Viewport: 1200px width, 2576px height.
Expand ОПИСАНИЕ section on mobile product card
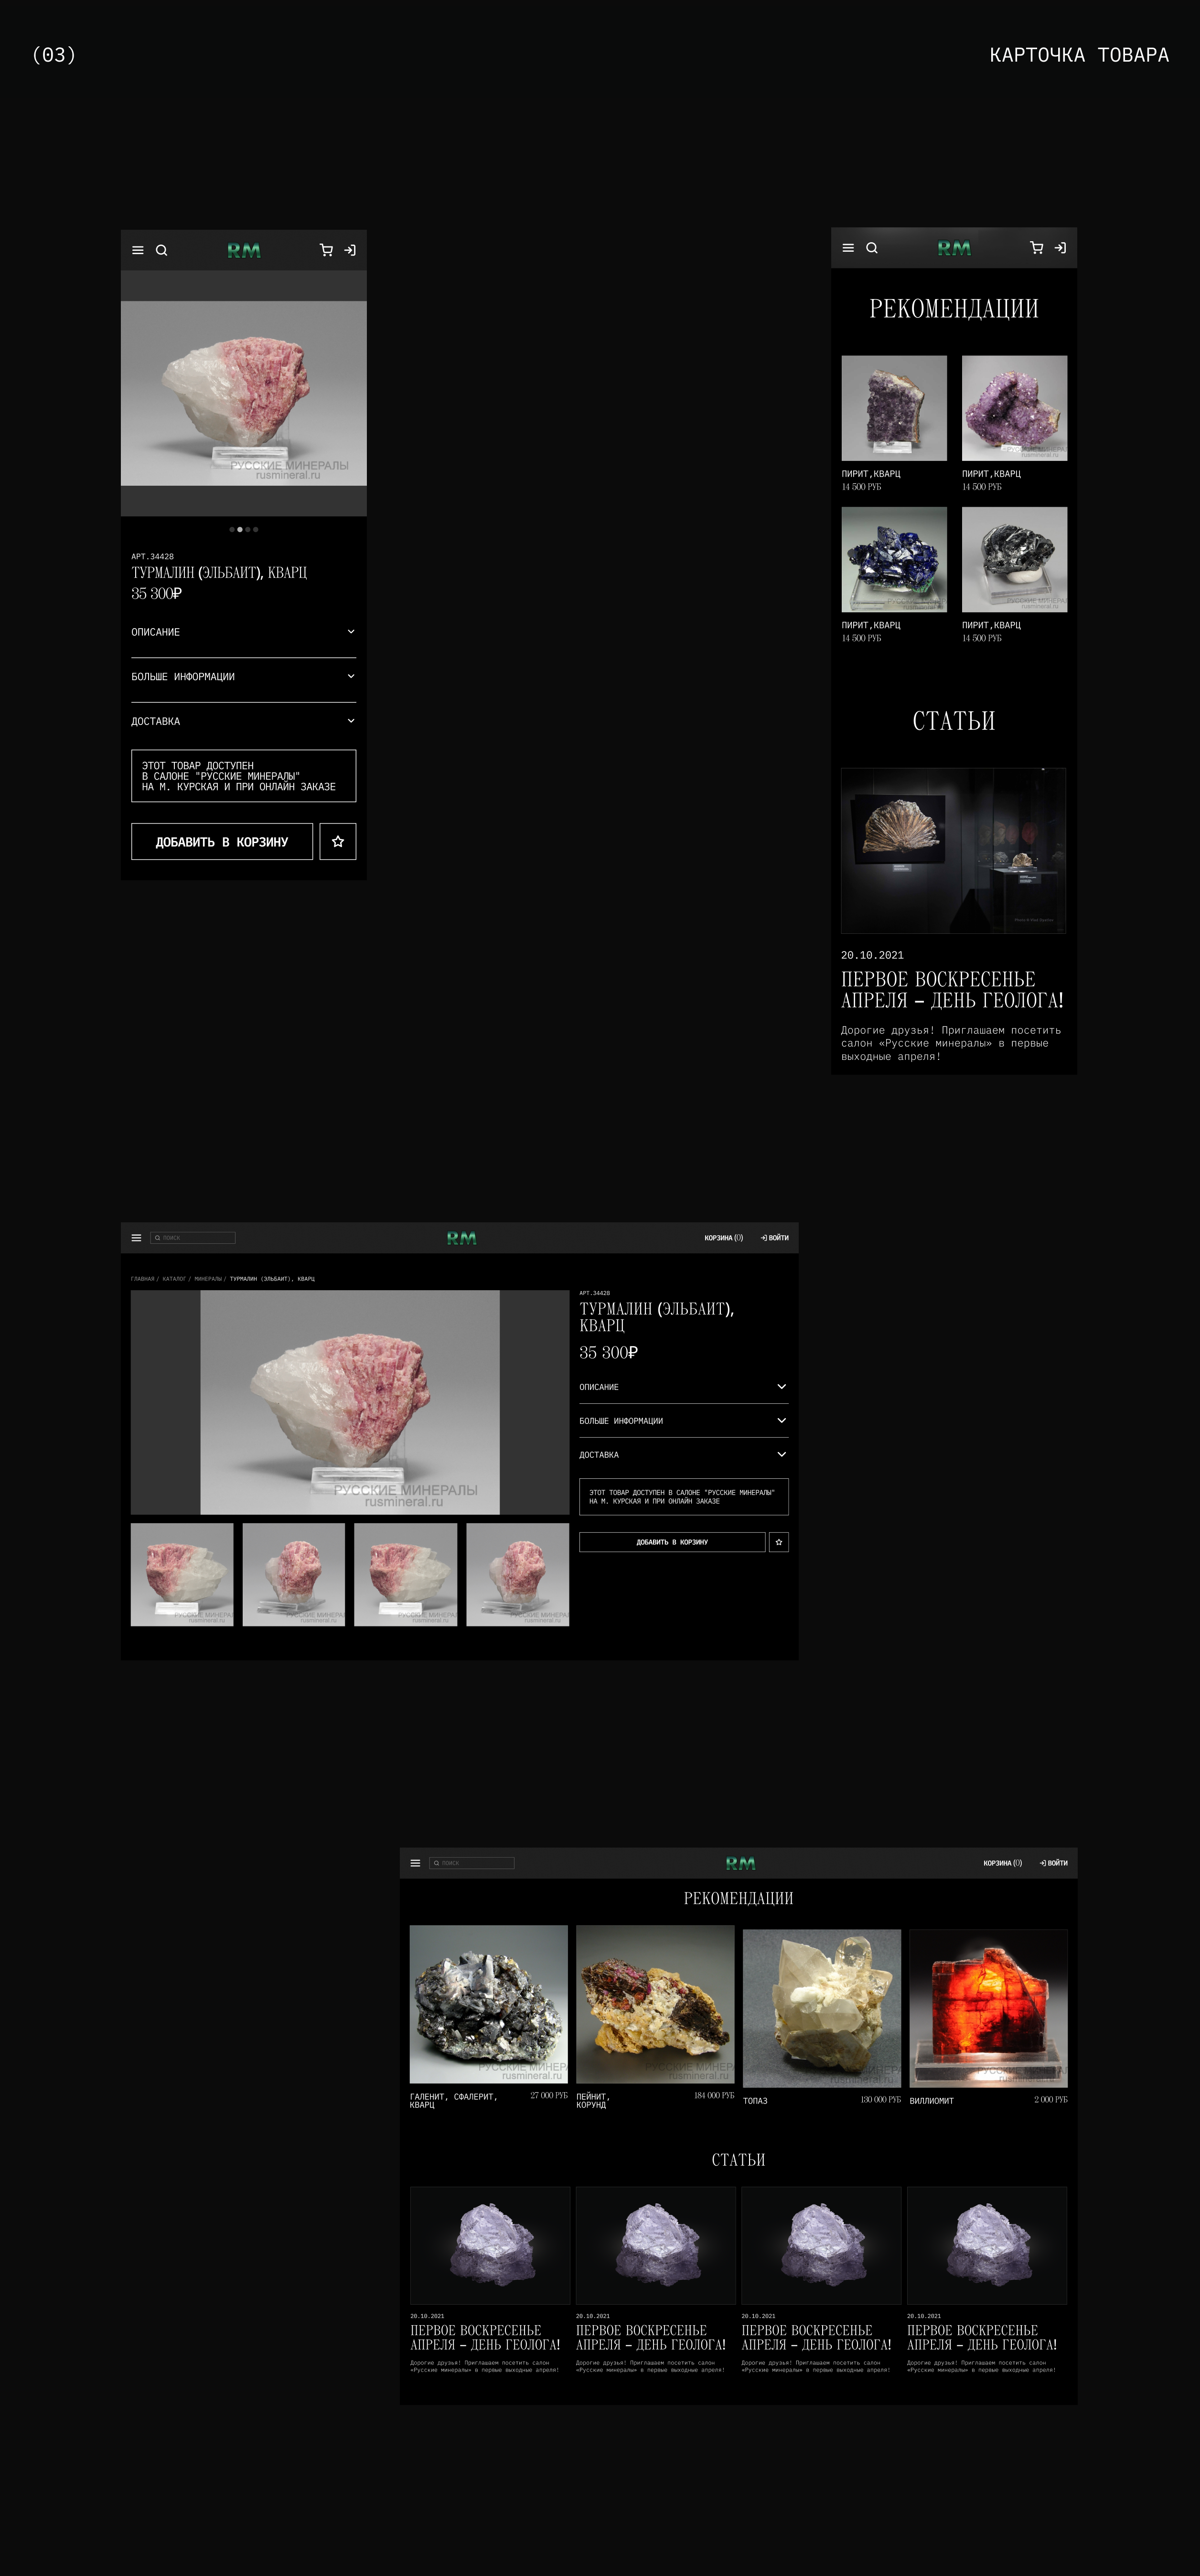[243, 632]
